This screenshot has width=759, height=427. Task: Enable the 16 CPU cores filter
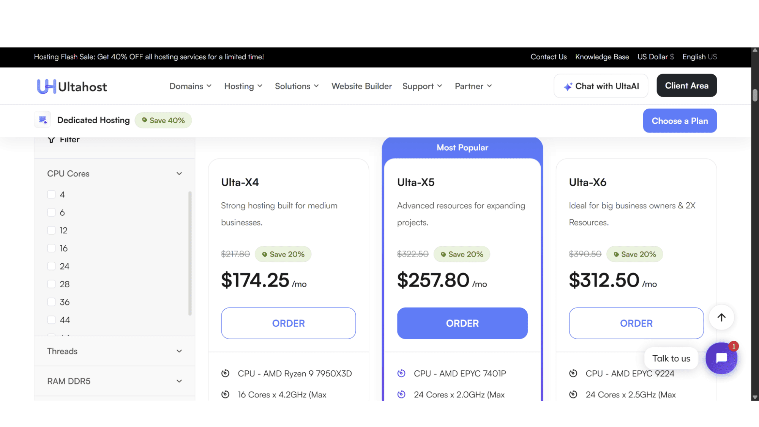pyautogui.click(x=51, y=248)
